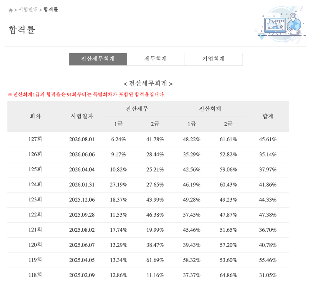This screenshot has width=309, height=285.
Task: Click exam date 2025.09.28
Action: click(82, 215)
